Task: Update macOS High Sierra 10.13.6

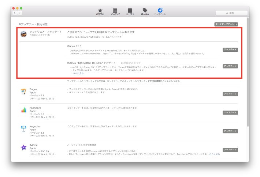Action: [x=230, y=66]
